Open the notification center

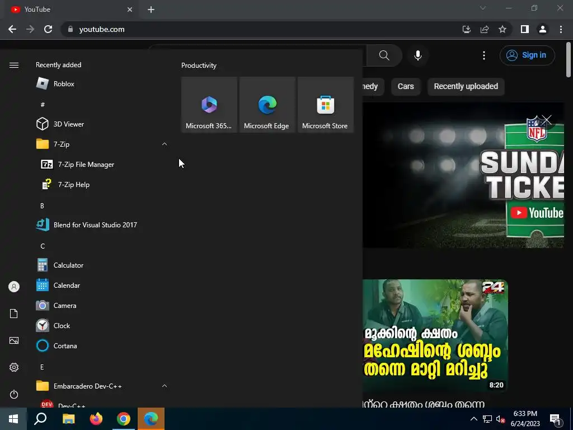(556, 420)
